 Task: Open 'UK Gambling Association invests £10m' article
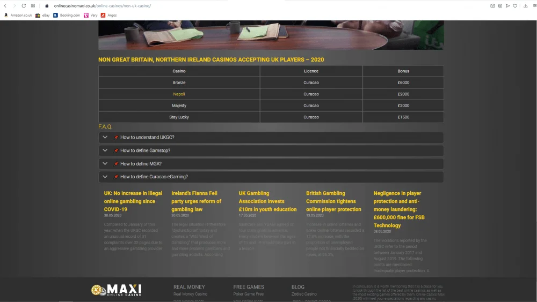(267, 201)
